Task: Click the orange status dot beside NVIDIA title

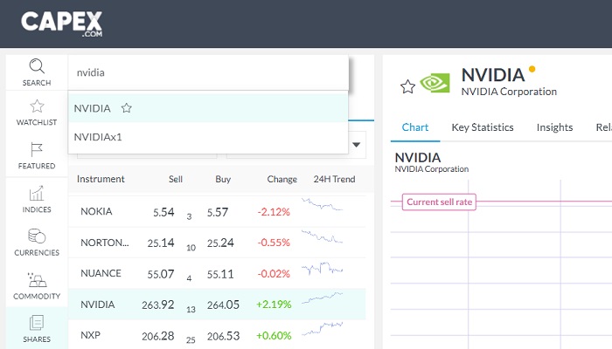Action: tap(532, 69)
